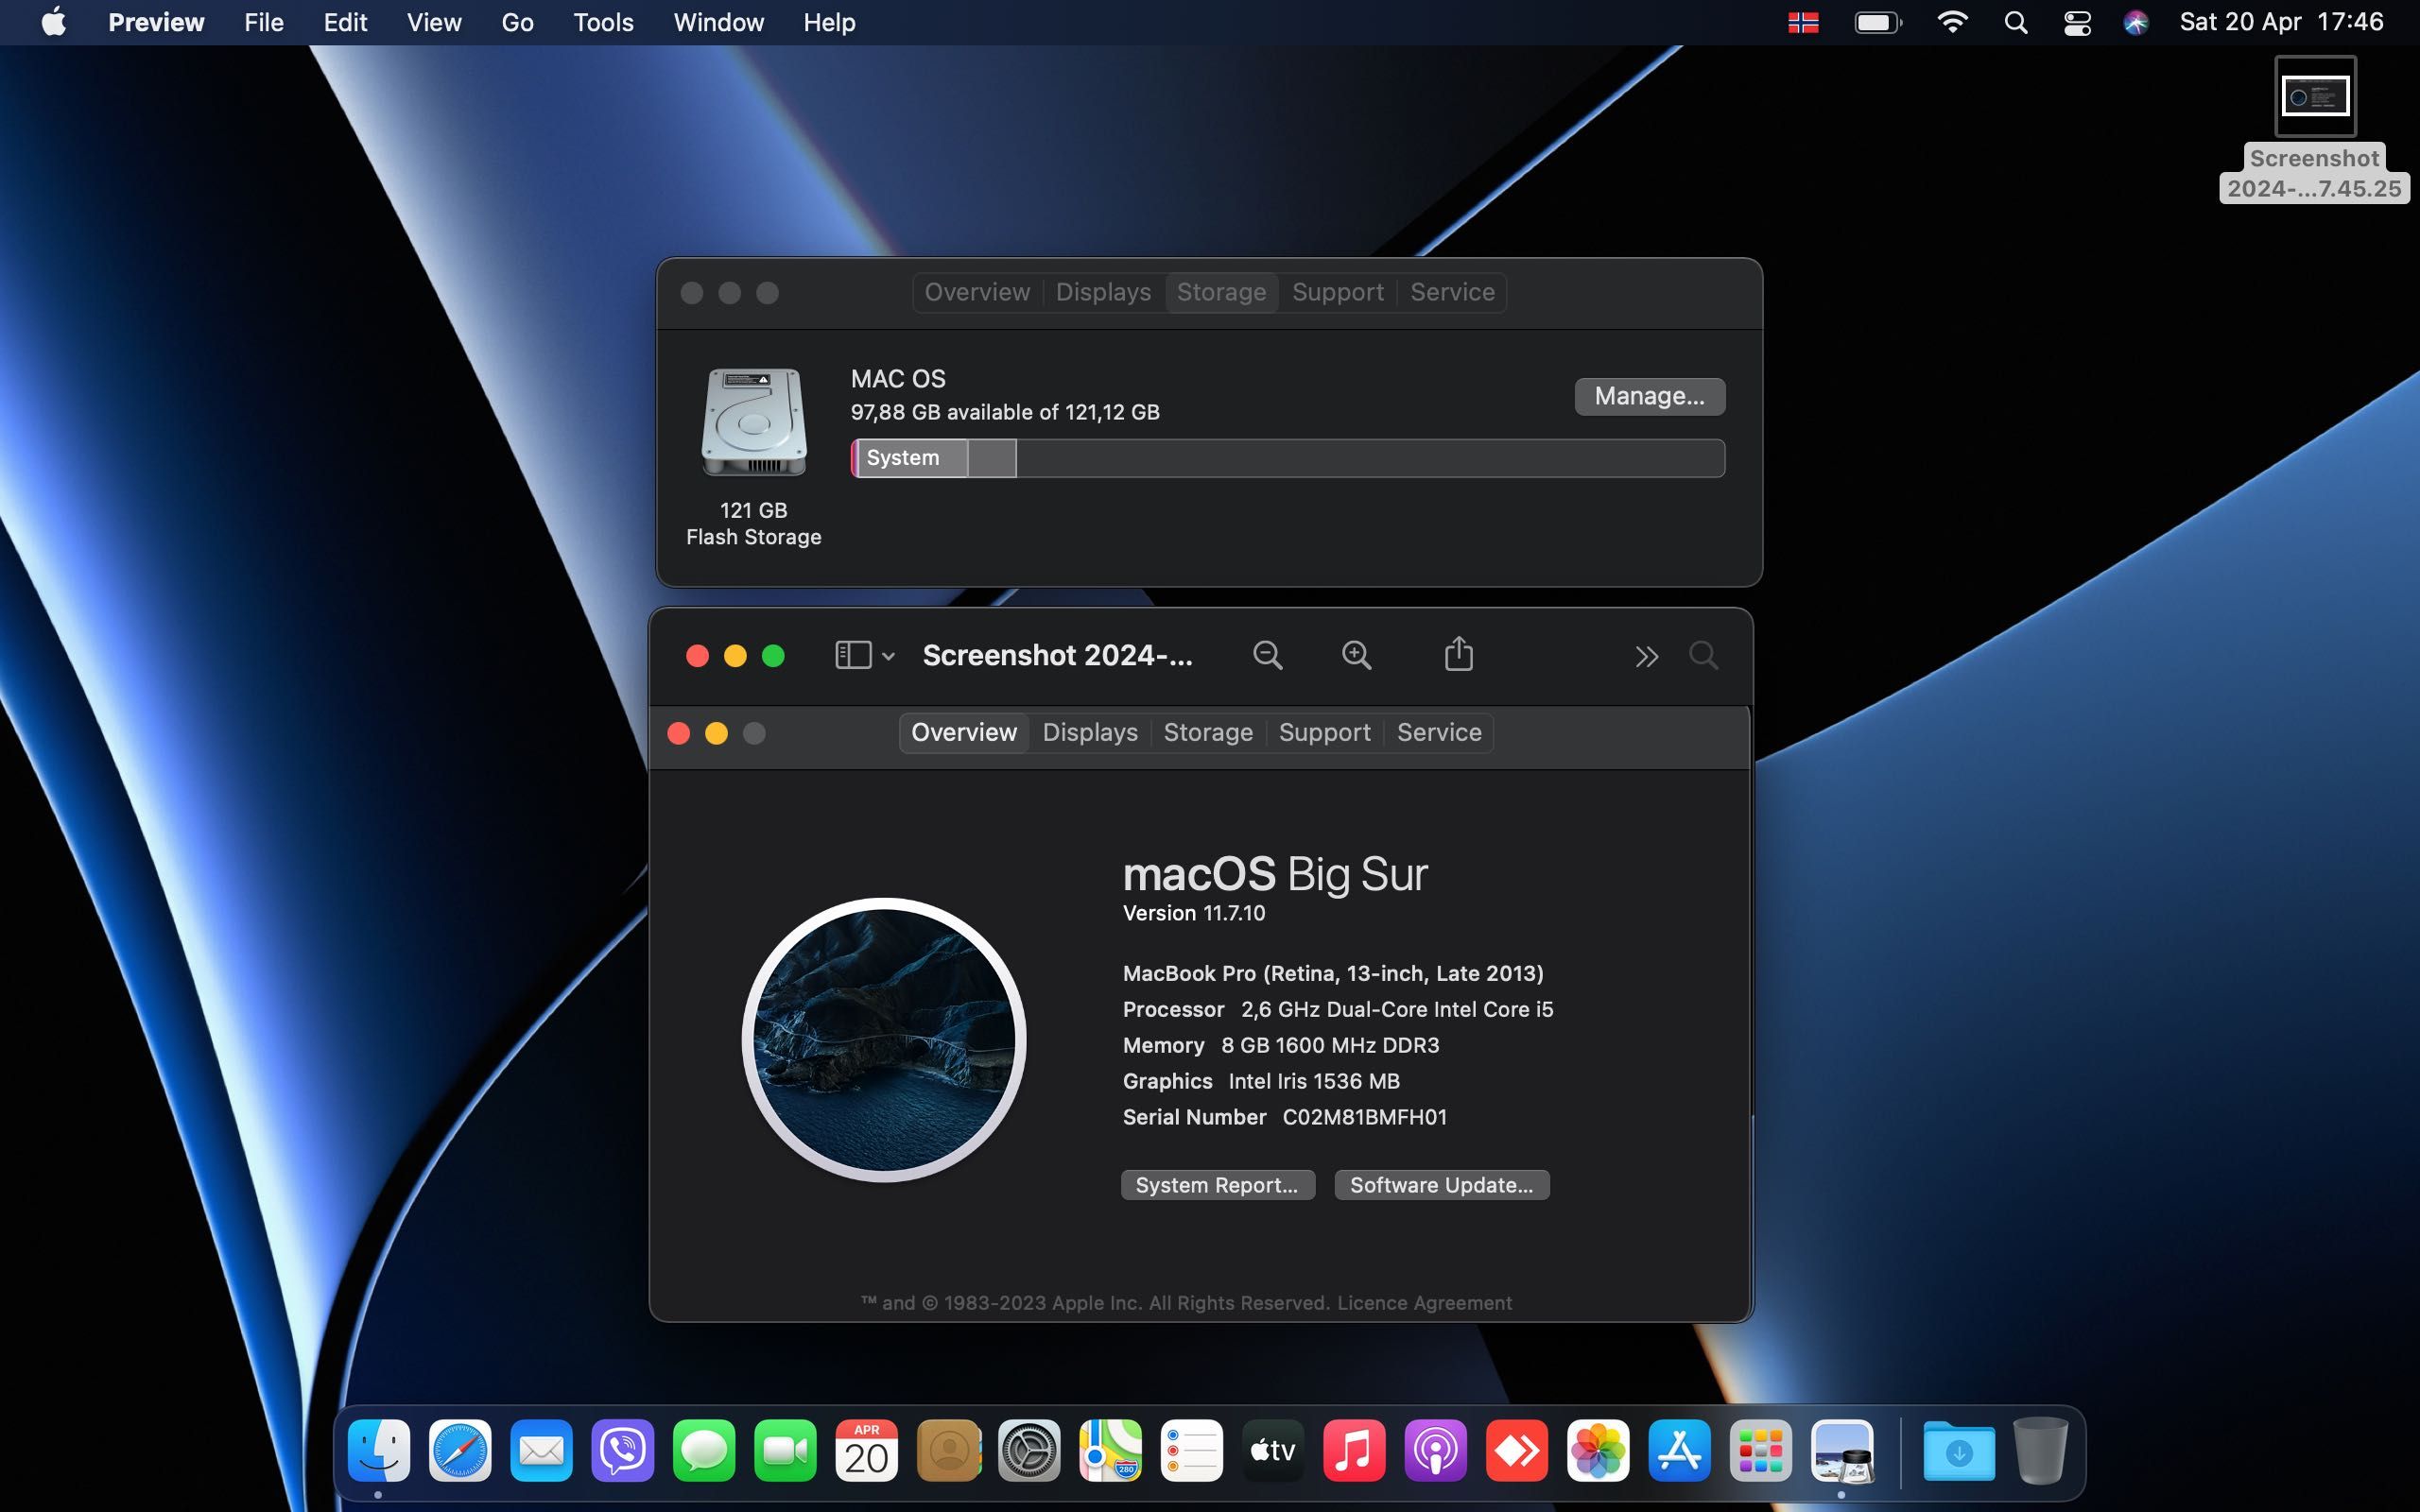Launch Safari from the Dock
The width and height of the screenshot is (2420, 1512).
(x=460, y=1450)
